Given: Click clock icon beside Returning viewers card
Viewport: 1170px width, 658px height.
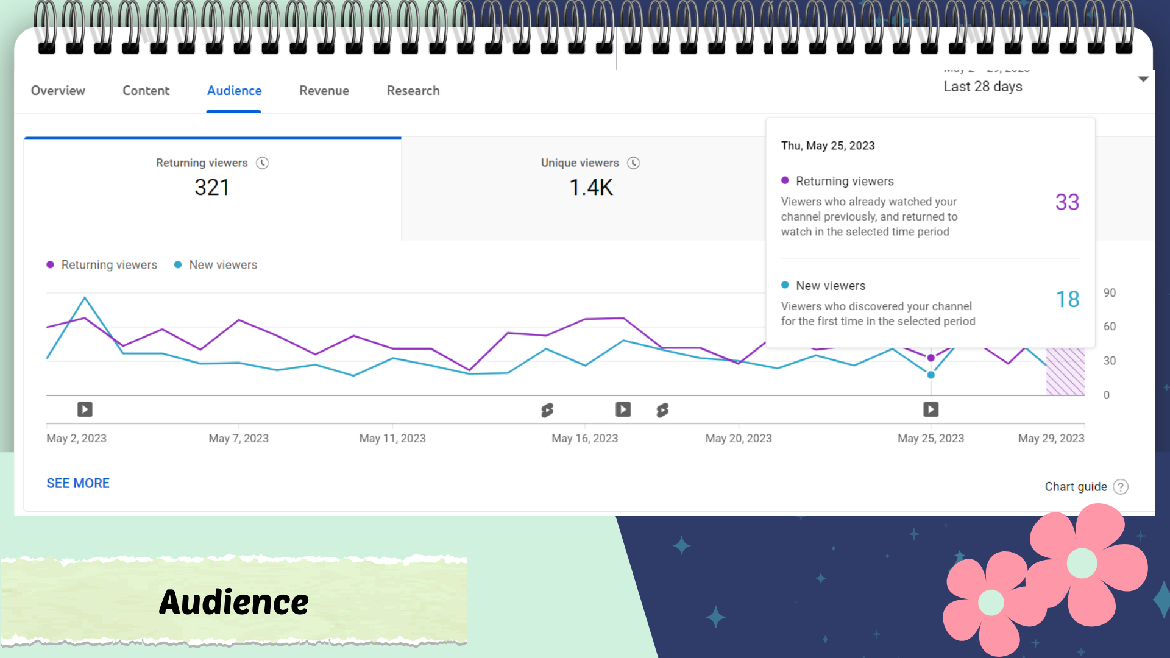Looking at the screenshot, I should tap(262, 163).
